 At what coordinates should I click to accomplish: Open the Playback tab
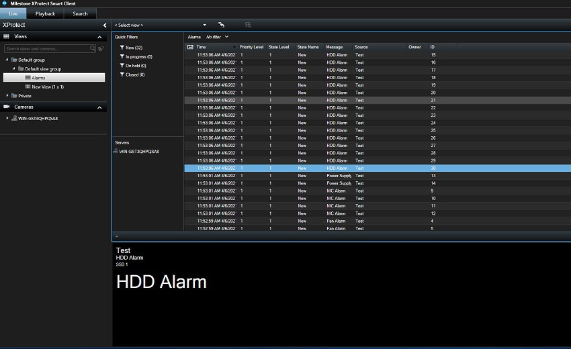tap(45, 13)
